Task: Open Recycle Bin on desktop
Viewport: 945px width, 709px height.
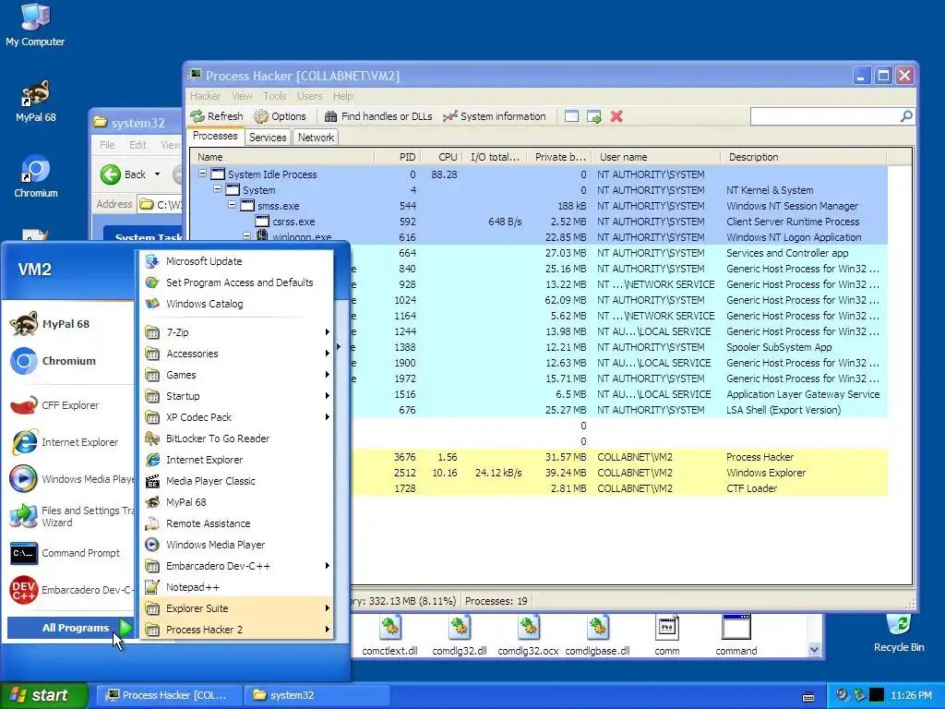Action: 899,633
